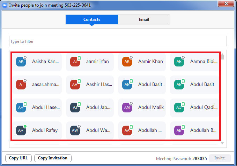
Task: Click the AB avatar of Aamna Bibi...
Action: [179, 62]
